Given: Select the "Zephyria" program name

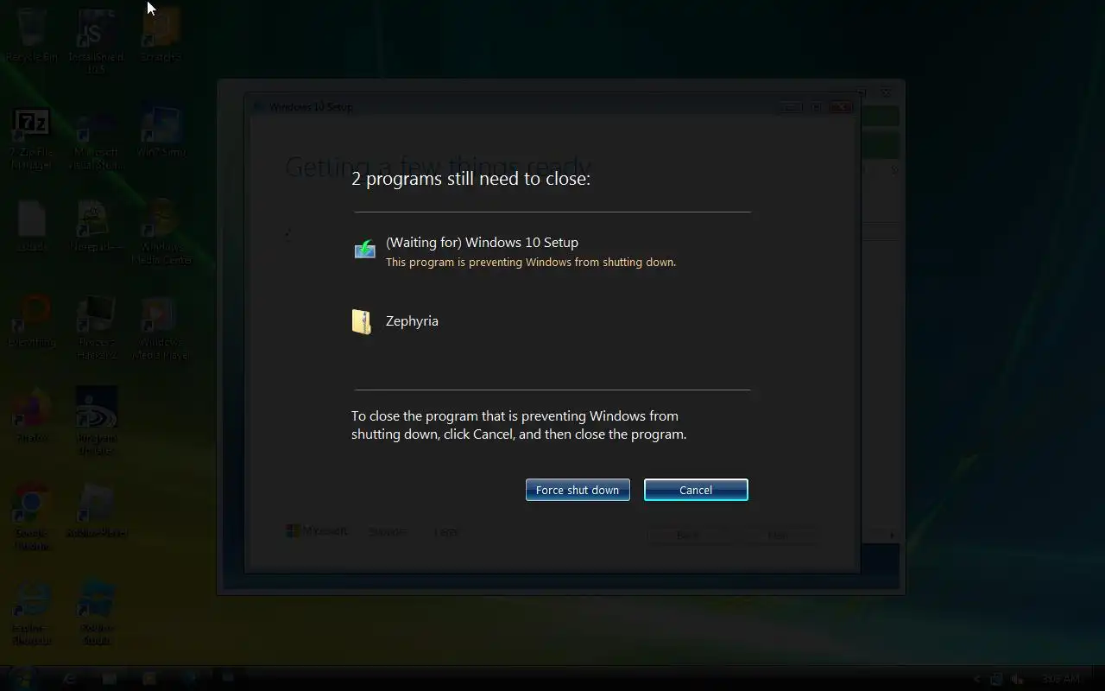Looking at the screenshot, I should [x=412, y=320].
